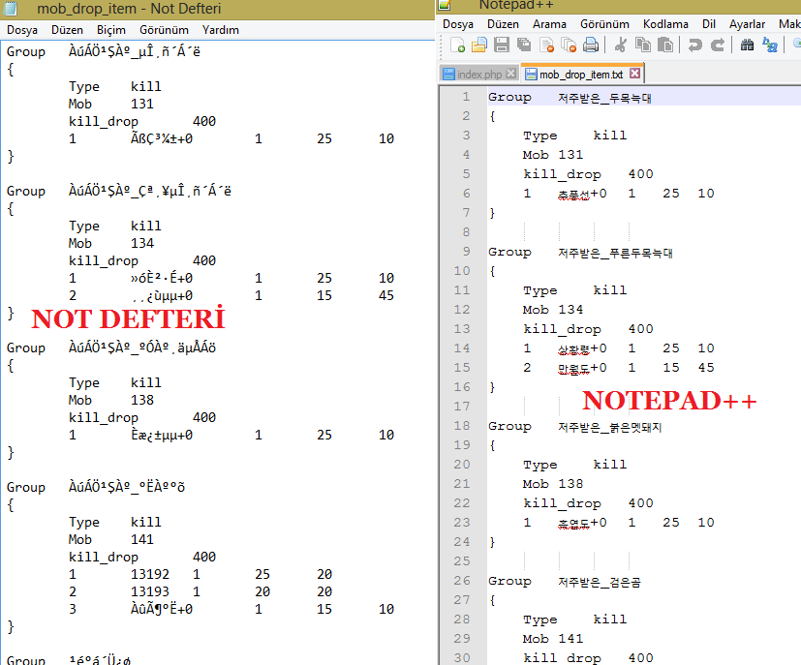The height and width of the screenshot is (665, 801).
Task: Click 'Mob 131' text in Notepad++
Action: tap(553, 155)
